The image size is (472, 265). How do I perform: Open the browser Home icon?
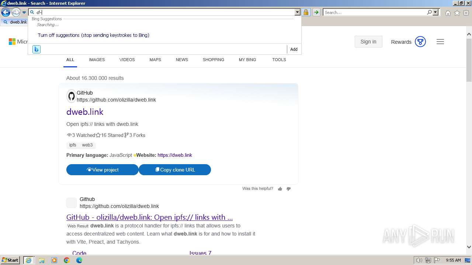448,13
